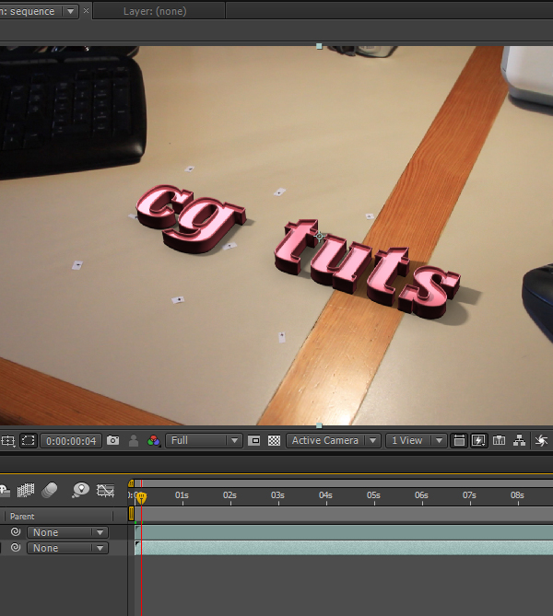Click the Reset Exposure aperture icon
The height and width of the screenshot is (616, 553).
point(542,441)
